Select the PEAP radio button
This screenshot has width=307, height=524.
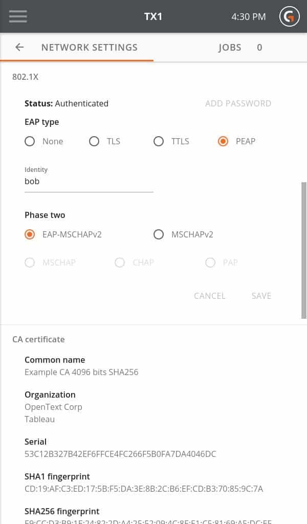click(223, 141)
